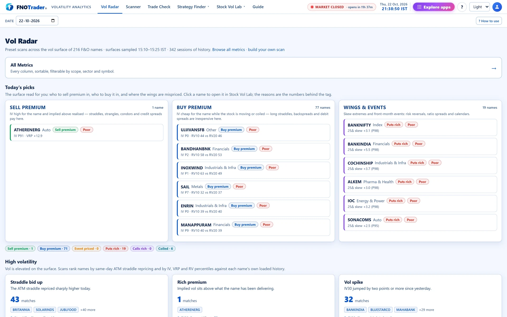Open the BANDHANBNK pick card
The height and width of the screenshot is (317, 507).
253,152
